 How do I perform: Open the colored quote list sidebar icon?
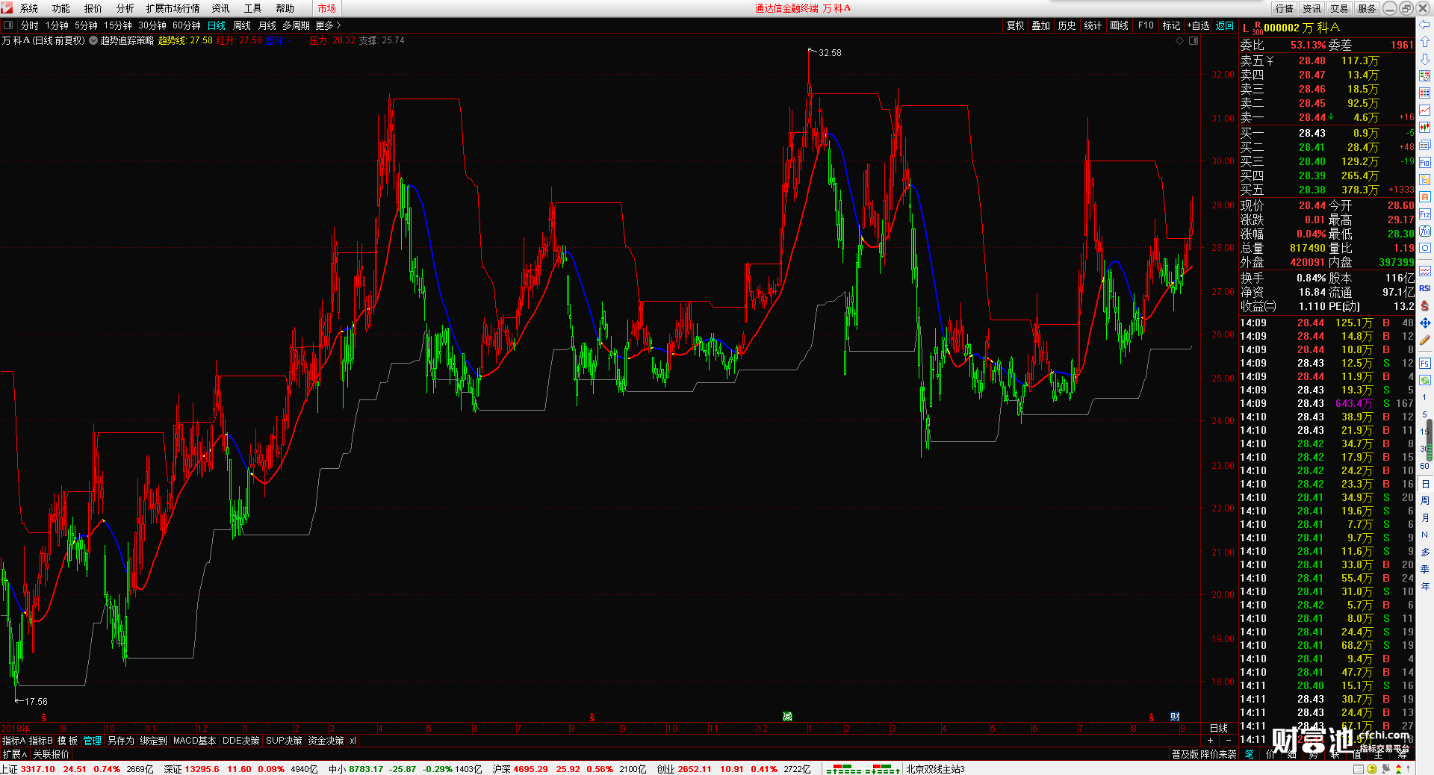pyautogui.click(x=1425, y=76)
